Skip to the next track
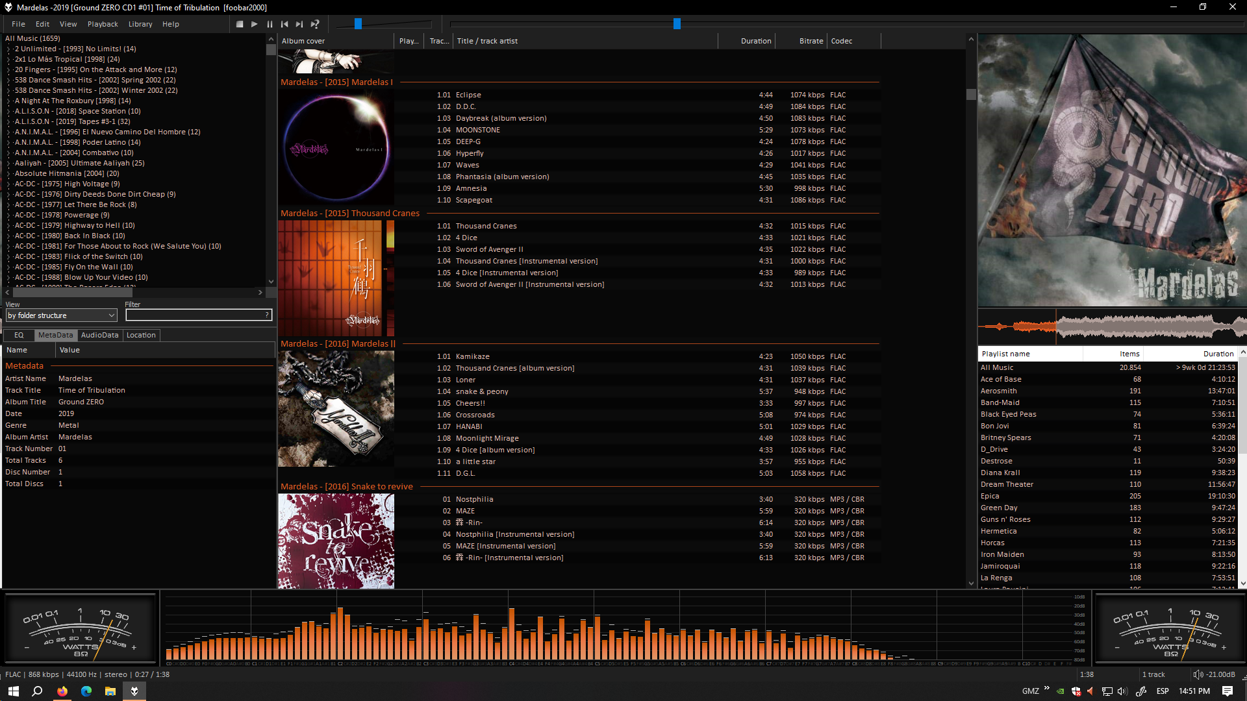The height and width of the screenshot is (701, 1247). coord(299,24)
